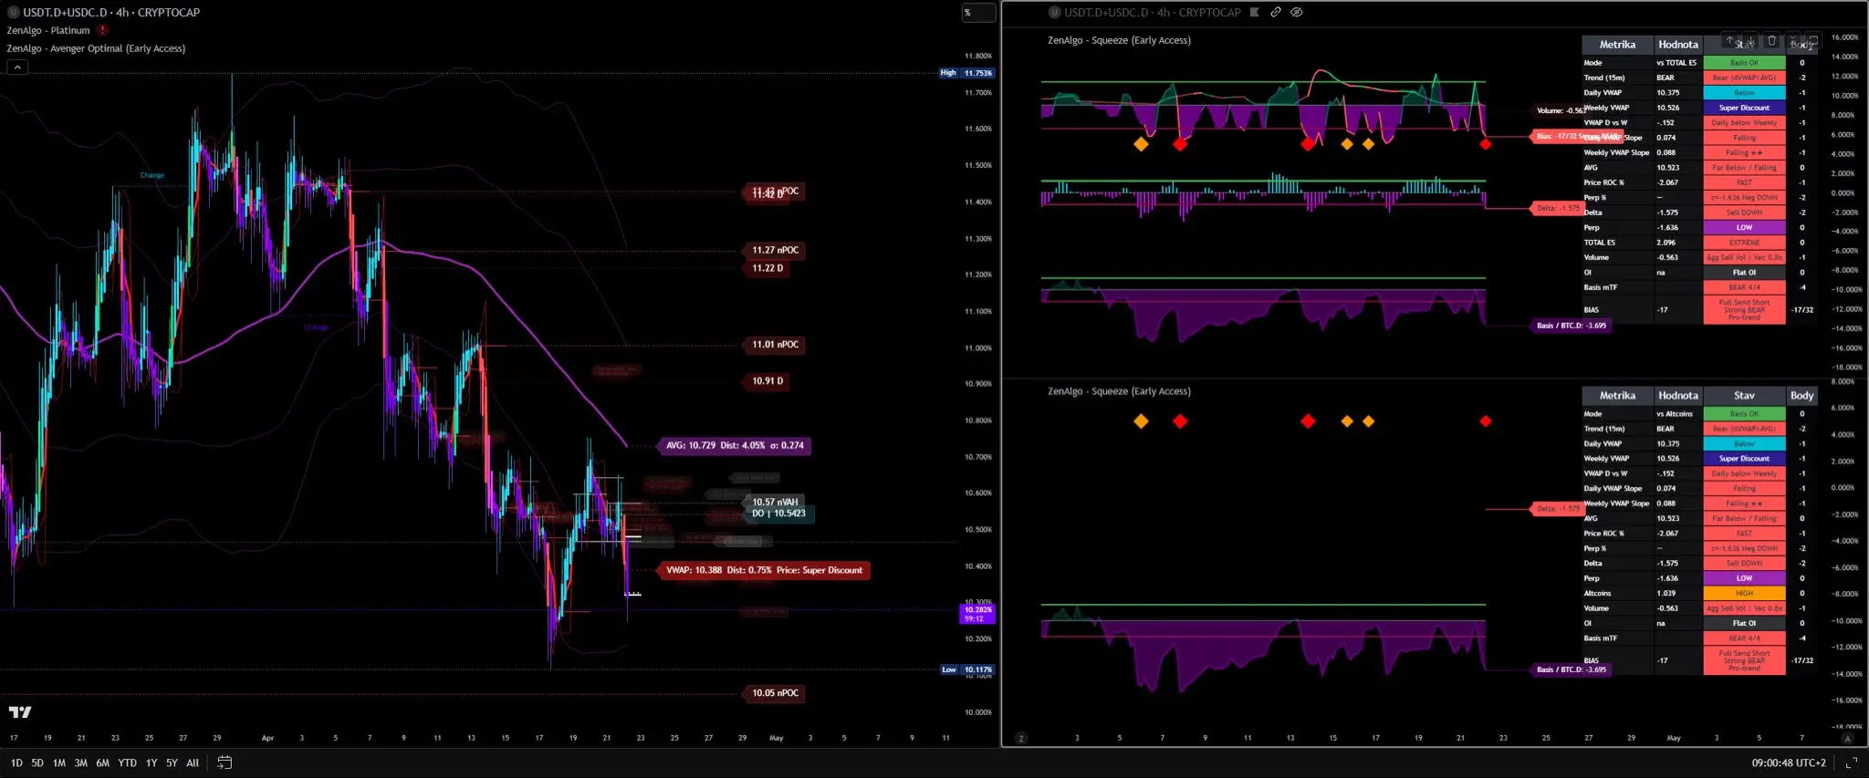Click the 10.91 D level label
This screenshot has width=1869, height=778.
coord(767,381)
